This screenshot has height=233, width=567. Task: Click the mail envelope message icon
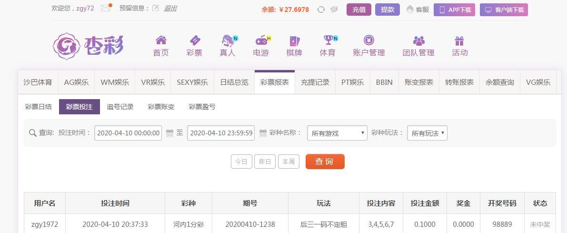click(x=105, y=8)
